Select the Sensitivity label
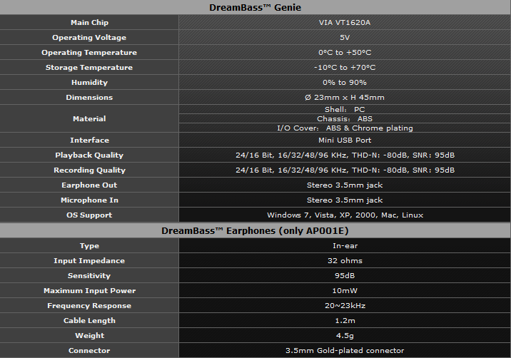This screenshot has width=511, height=358. [89, 275]
